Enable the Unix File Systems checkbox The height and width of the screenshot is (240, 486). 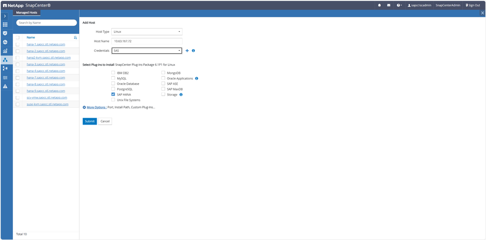pyautogui.click(x=113, y=100)
